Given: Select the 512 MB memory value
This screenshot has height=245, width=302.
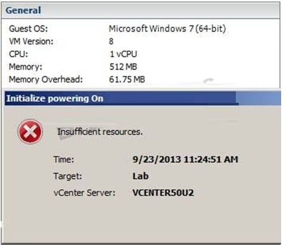Looking at the screenshot, I should tap(123, 67).
